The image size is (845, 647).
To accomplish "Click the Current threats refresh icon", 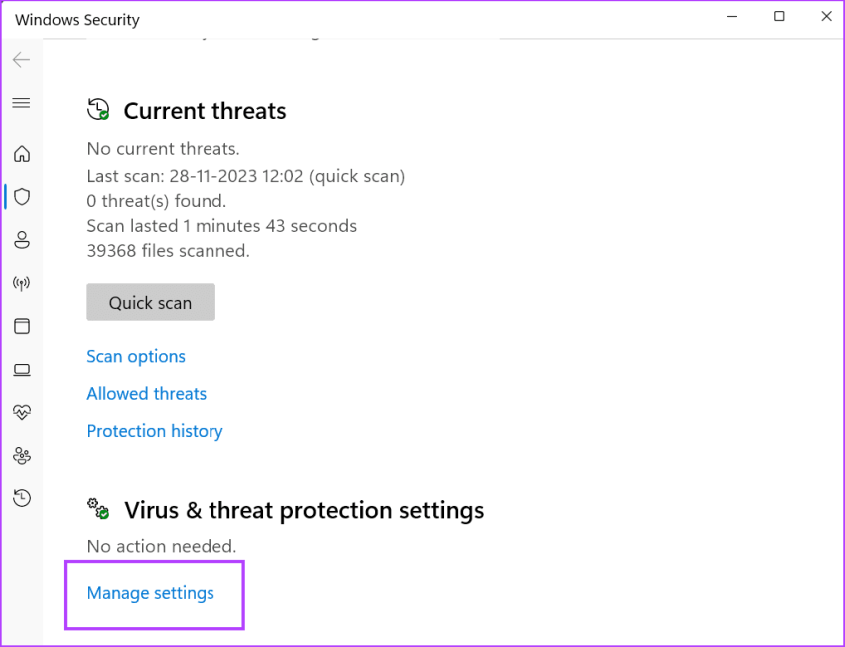I will [97, 110].
